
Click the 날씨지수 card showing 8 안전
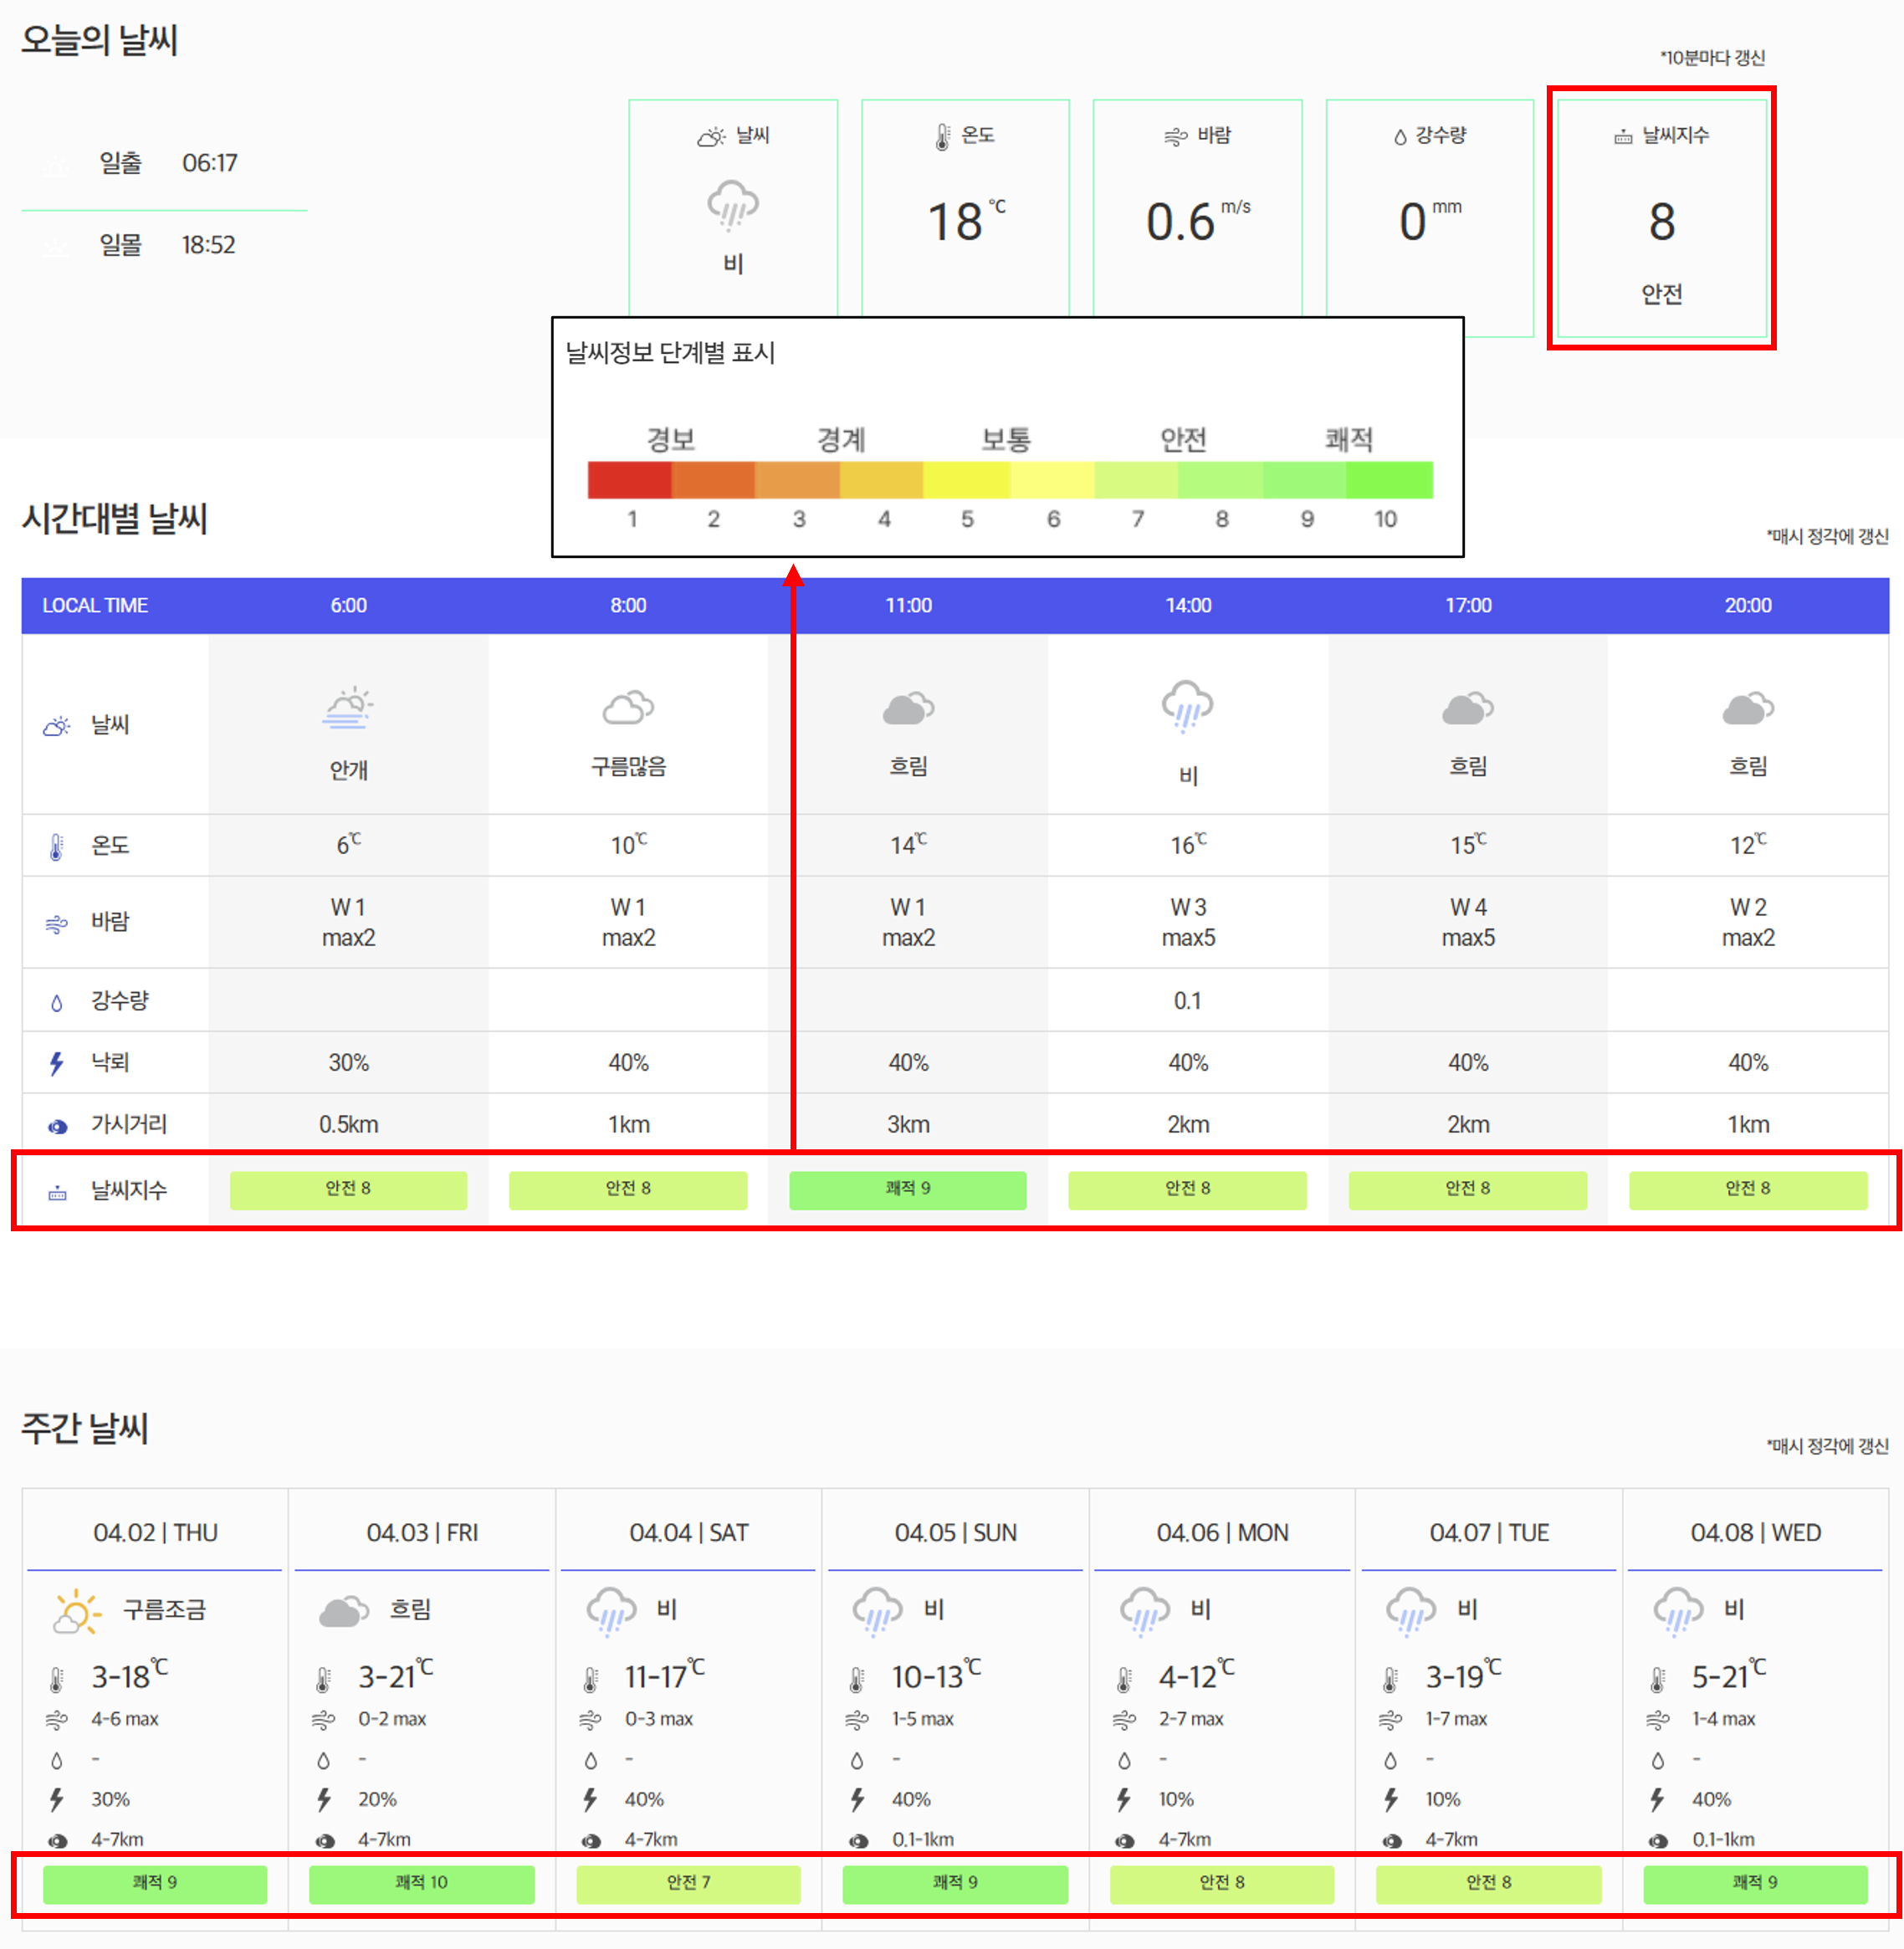point(1661,218)
